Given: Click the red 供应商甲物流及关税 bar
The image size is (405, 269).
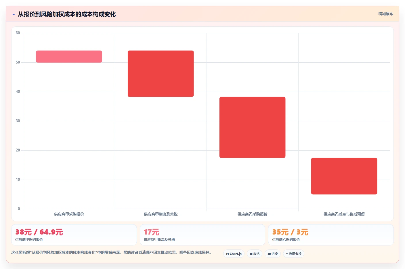Looking at the screenshot, I should pyautogui.click(x=161, y=74).
